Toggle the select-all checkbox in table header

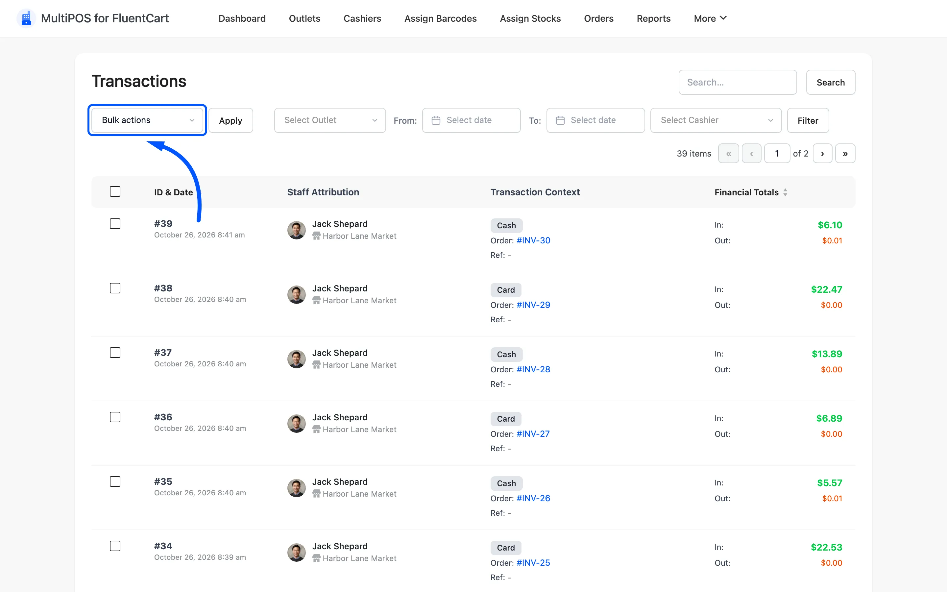pos(115,191)
